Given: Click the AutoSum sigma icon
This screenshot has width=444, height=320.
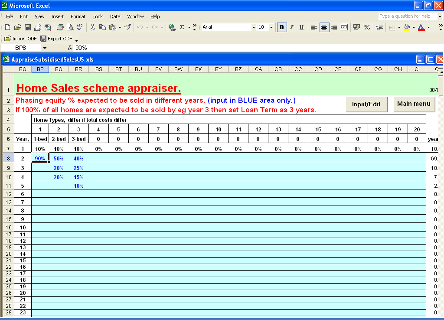Looking at the screenshot, I should point(182,27).
